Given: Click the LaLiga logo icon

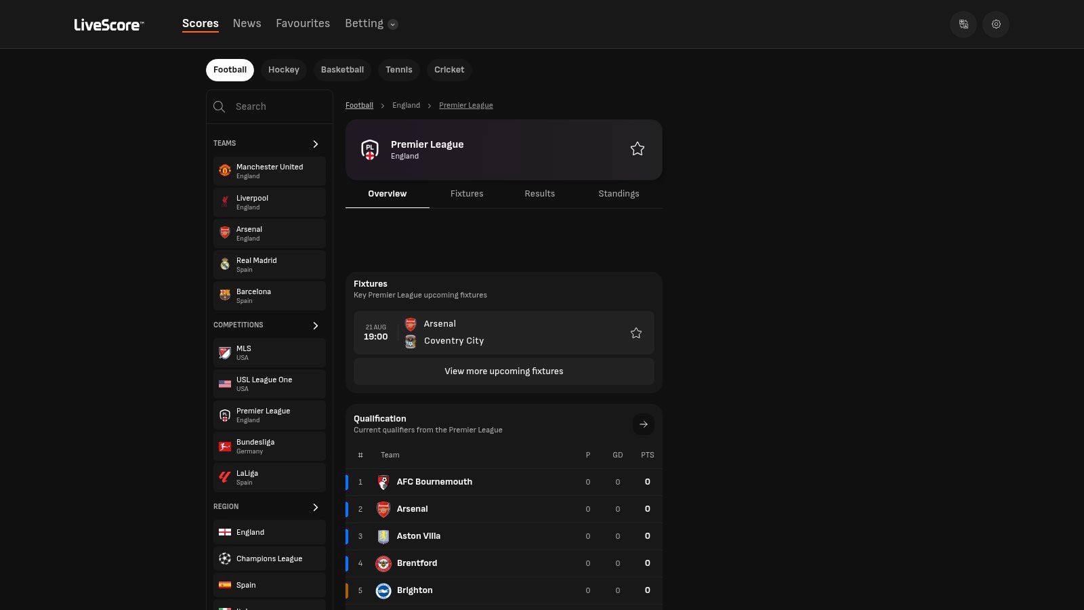Looking at the screenshot, I should pos(225,477).
